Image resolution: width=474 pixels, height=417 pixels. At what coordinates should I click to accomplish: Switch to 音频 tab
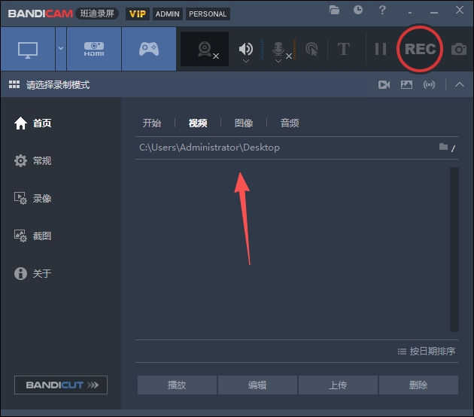pos(290,123)
